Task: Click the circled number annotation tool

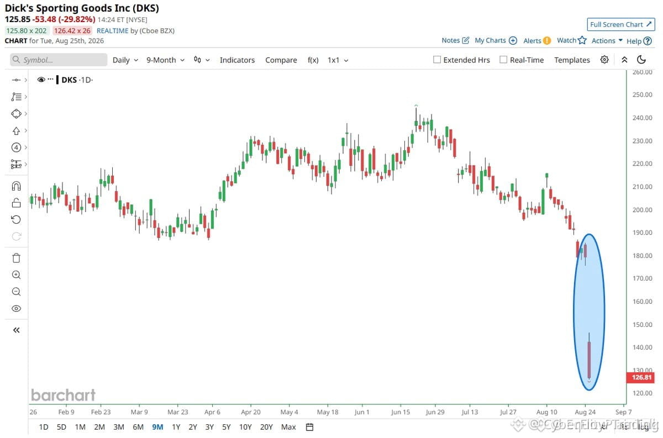Action: (x=16, y=147)
